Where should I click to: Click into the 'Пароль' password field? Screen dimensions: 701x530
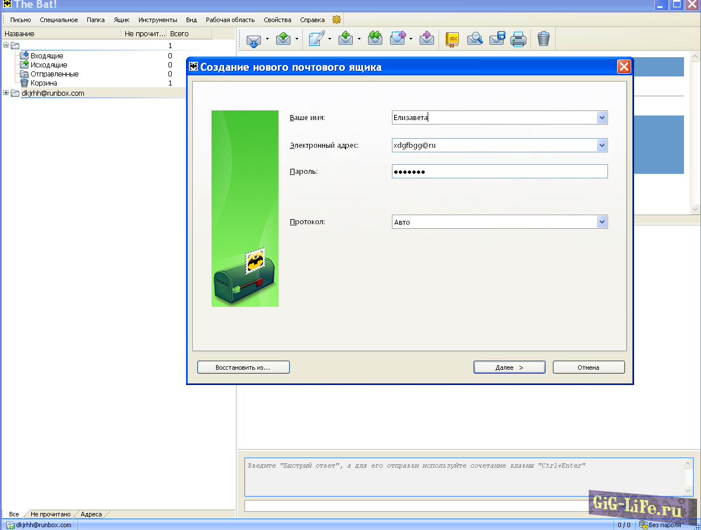pos(499,172)
